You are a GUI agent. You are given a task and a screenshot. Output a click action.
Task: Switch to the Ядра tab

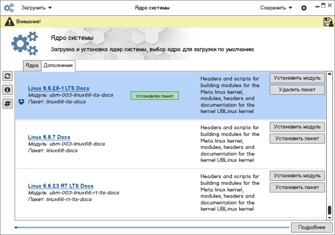click(x=32, y=66)
